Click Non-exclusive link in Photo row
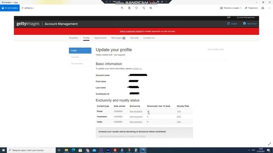 point(136,111)
